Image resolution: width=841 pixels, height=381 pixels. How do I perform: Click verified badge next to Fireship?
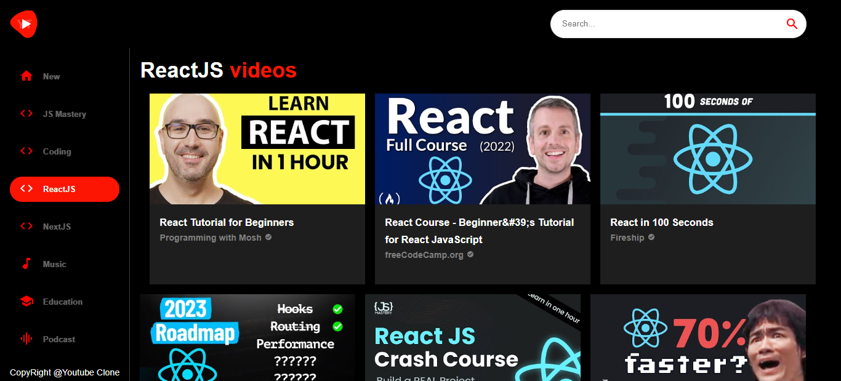651,237
